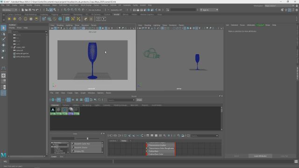Image resolution: width=299 pixels, height=168 pixels.
Task: Open the Workspace Maya Classic dropdown
Action: click(x=279, y=6)
